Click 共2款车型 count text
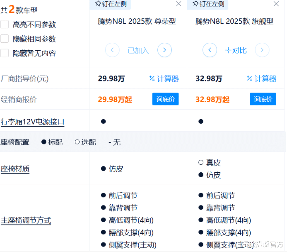287x252 pixels. [x=19, y=10]
